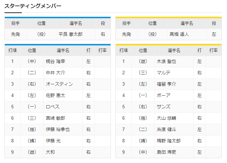
Task: Select player 島田 海吏
Action: [x=166, y=152]
